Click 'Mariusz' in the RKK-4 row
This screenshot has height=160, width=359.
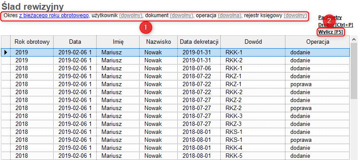pos(118,148)
